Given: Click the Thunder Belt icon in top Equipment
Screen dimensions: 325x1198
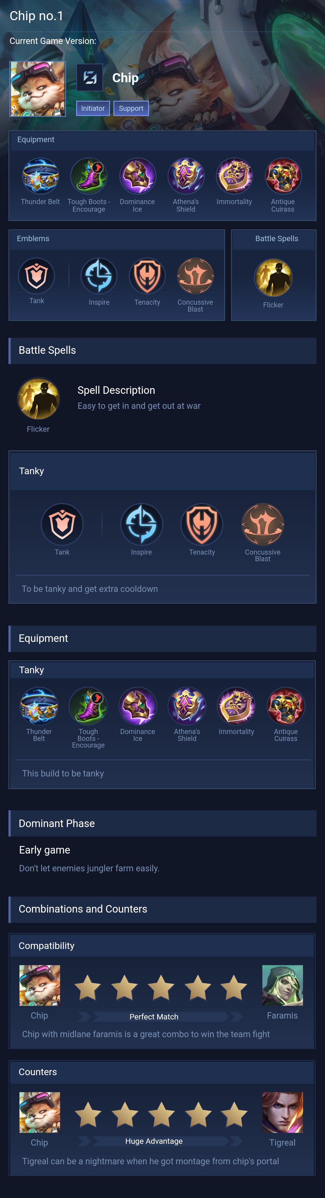Looking at the screenshot, I should [40, 176].
